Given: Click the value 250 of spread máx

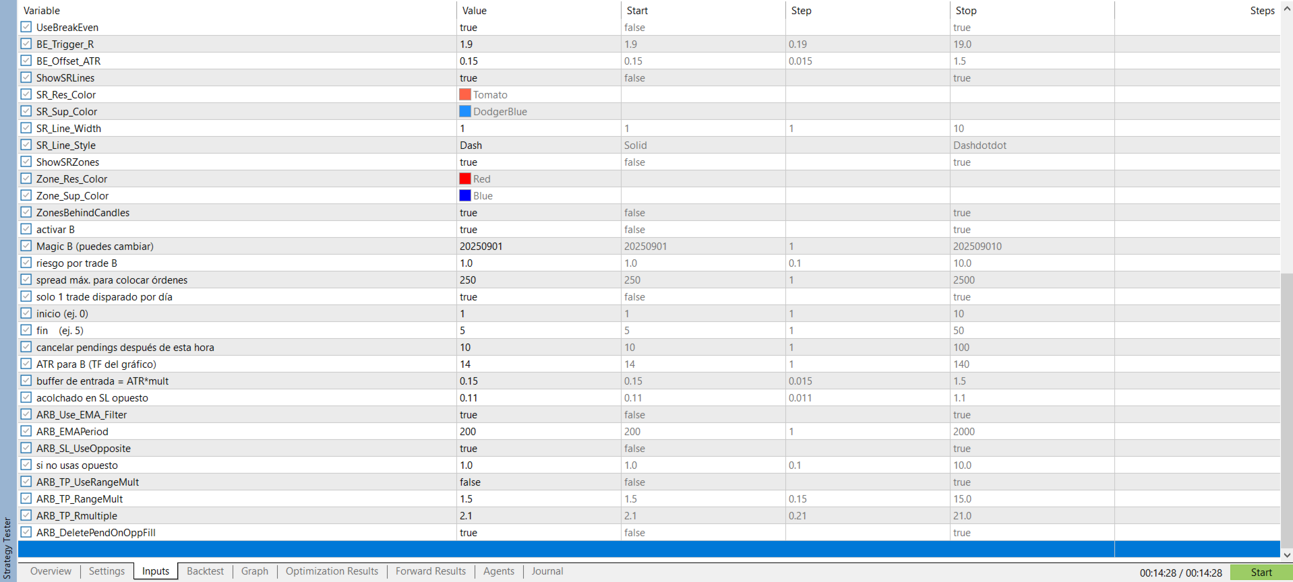Looking at the screenshot, I should coord(467,280).
